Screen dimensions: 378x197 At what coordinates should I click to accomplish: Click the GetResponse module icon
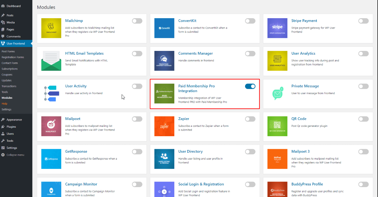tap(51, 159)
